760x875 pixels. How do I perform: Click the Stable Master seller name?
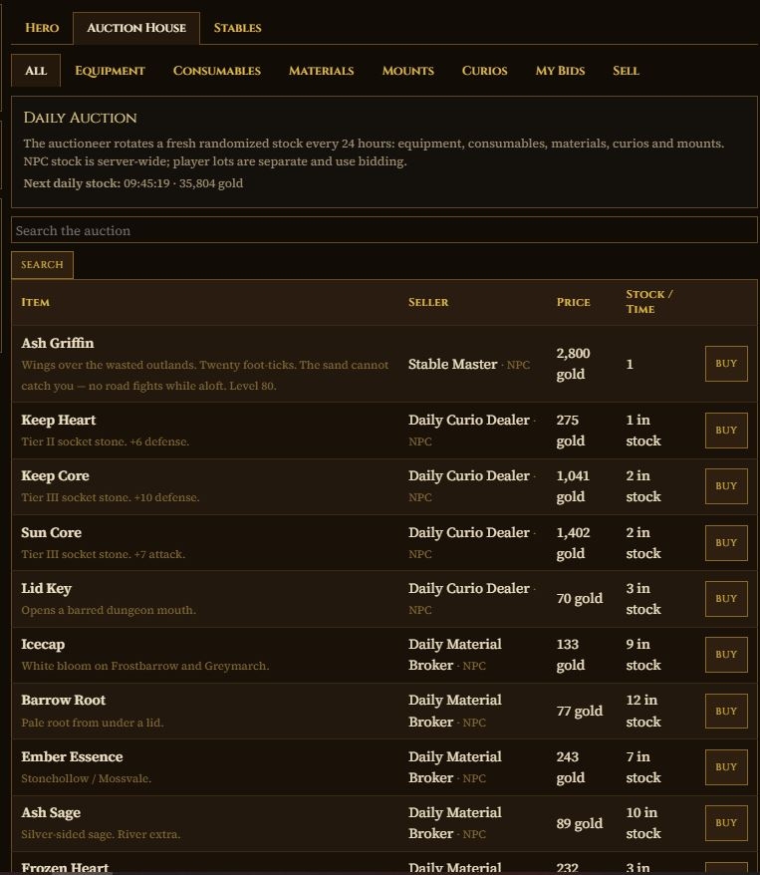point(453,365)
